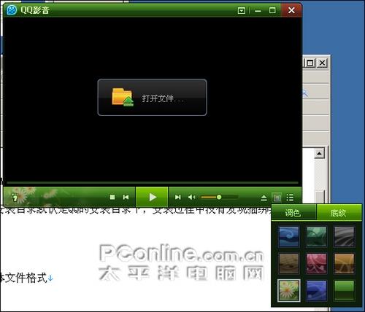Stop playback with the stop button
Screen dimensions: 365x312
pyautogui.click(x=112, y=197)
